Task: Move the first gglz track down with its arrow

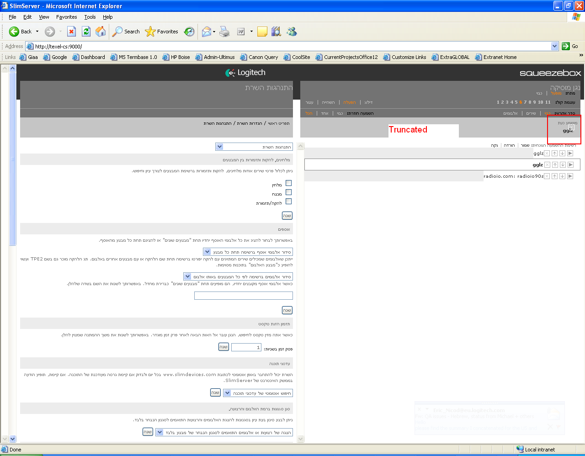Action: pyautogui.click(x=562, y=154)
